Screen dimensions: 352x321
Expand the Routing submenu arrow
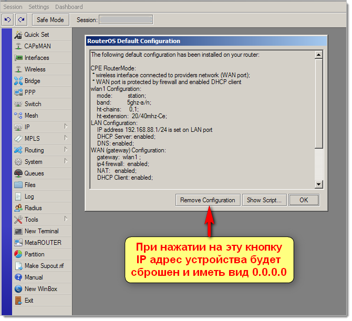(66, 150)
